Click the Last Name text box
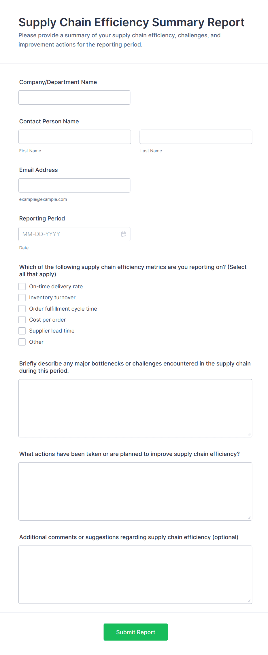Viewport: 268px width, 655px height. point(196,137)
